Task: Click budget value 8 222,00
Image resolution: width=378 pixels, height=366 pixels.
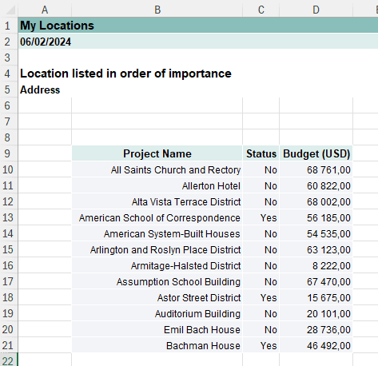Action: [x=316, y=265]
